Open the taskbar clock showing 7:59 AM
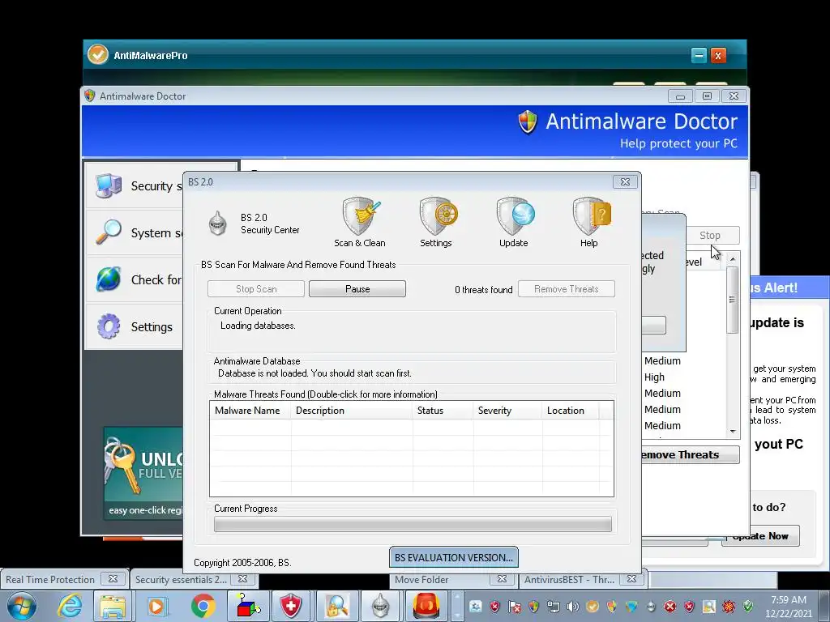The height and width of the screenshot is (622, 830). 788,606
